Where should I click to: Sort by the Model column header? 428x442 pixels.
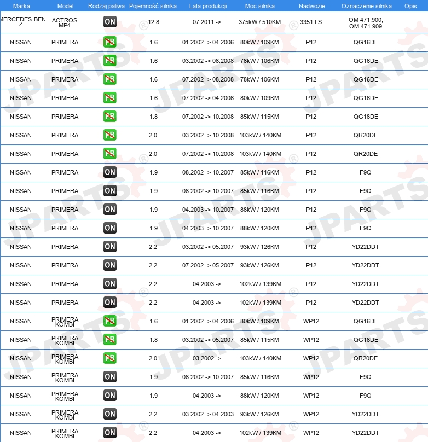click(x=66, y=6)
